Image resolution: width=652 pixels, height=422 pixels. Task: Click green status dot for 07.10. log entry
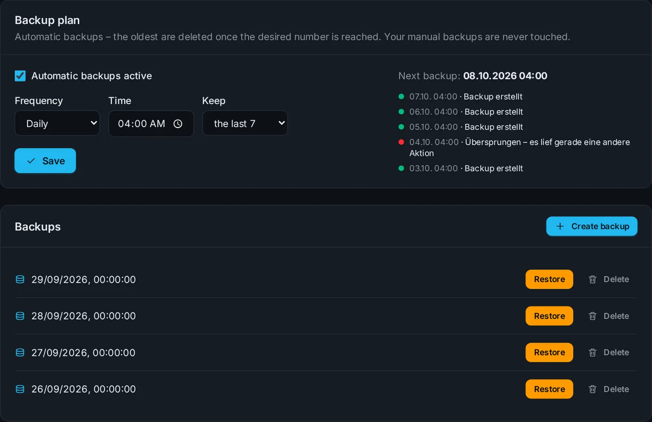point(401,97)
